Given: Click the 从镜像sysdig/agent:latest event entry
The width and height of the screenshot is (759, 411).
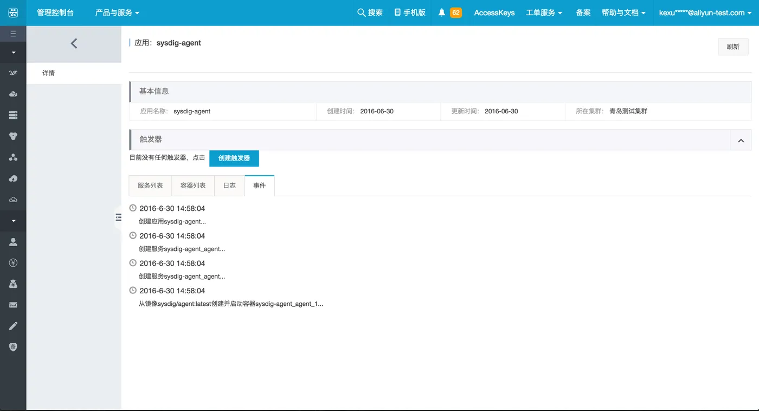Looking at the screenshot, I should tap(231, 304).
